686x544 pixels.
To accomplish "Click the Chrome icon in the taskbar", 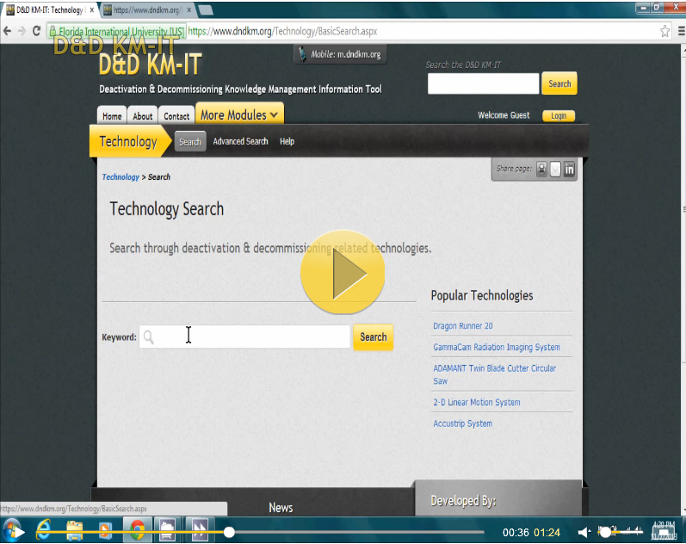I will point(138,529).
